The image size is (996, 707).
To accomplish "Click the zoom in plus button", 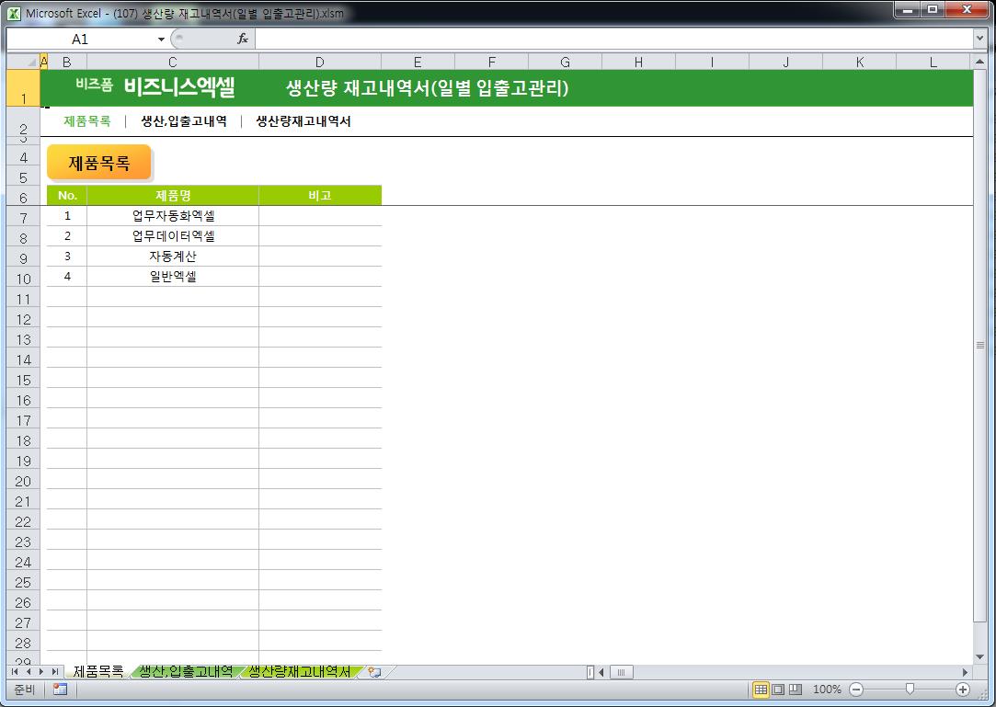I will (x=963, y=690).
